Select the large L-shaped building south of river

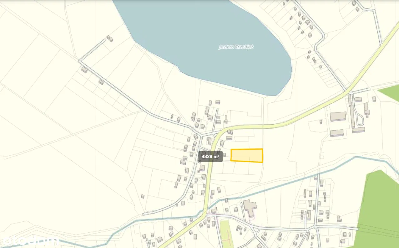pos(250,208)
